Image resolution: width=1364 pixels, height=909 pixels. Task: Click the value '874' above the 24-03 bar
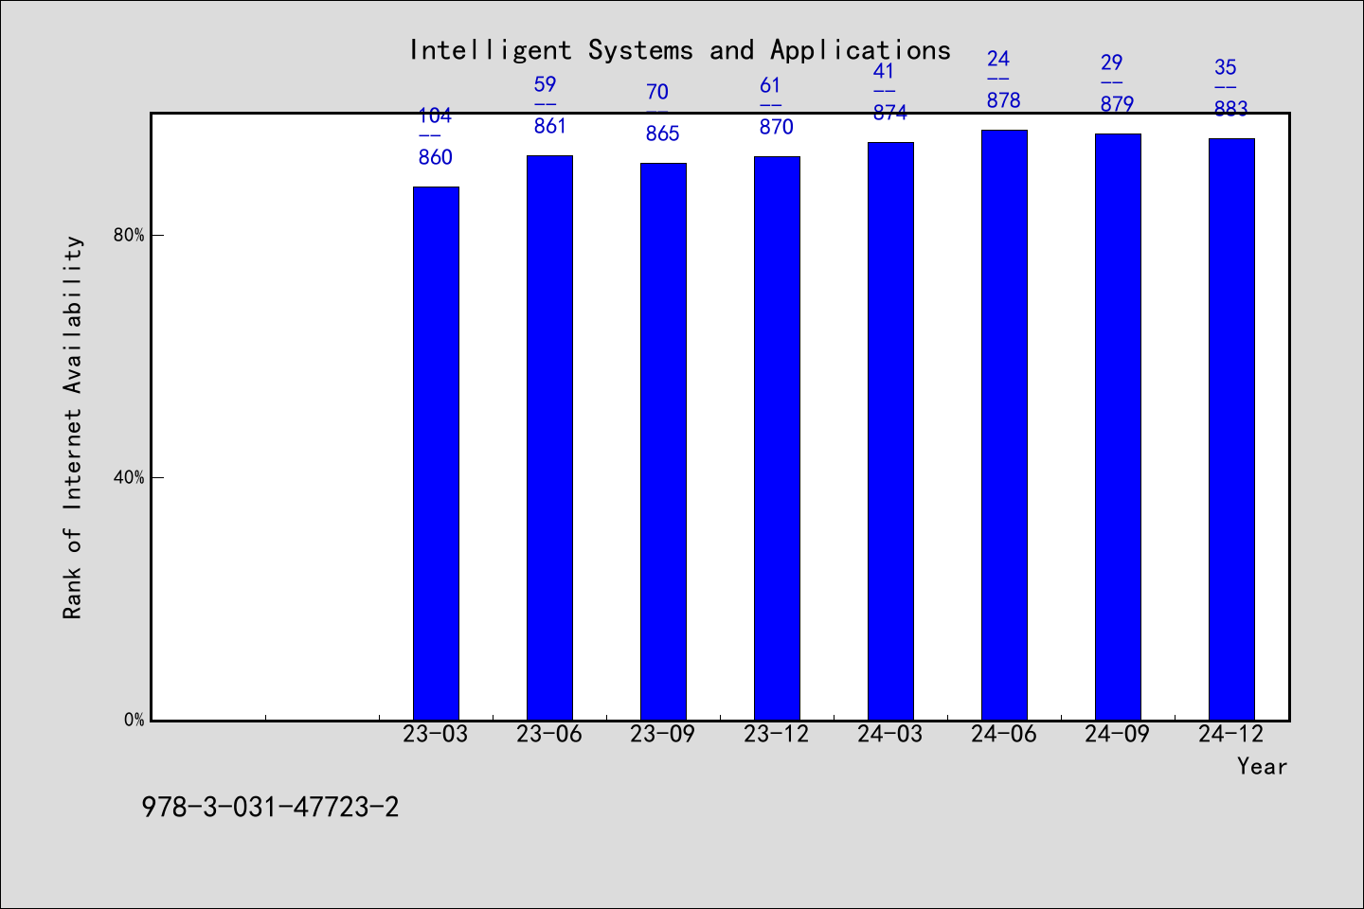[890, 113]
